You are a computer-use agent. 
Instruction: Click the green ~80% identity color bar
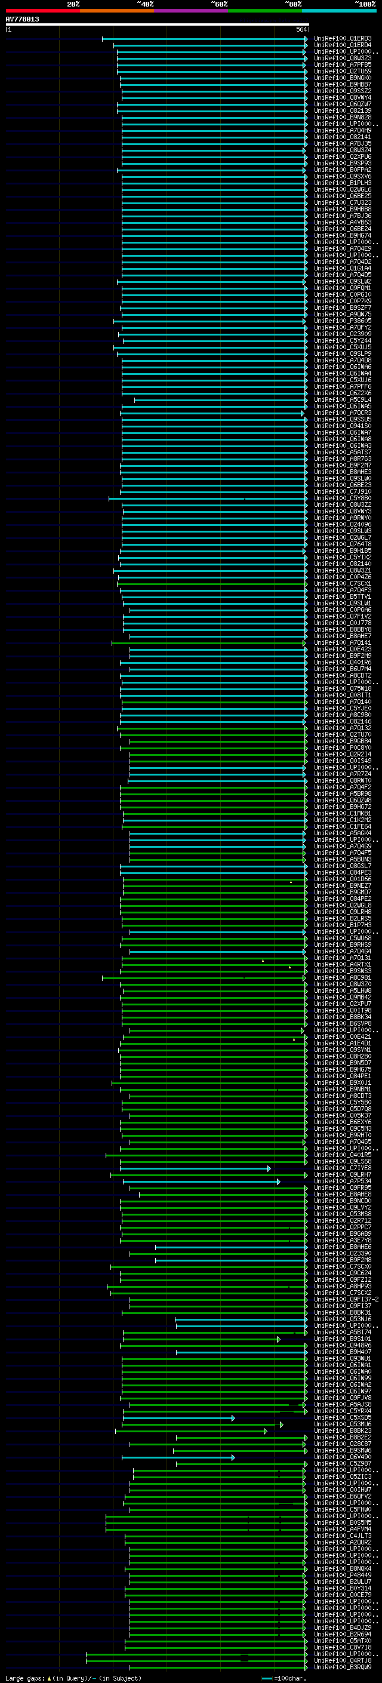(x=265, y=11)
